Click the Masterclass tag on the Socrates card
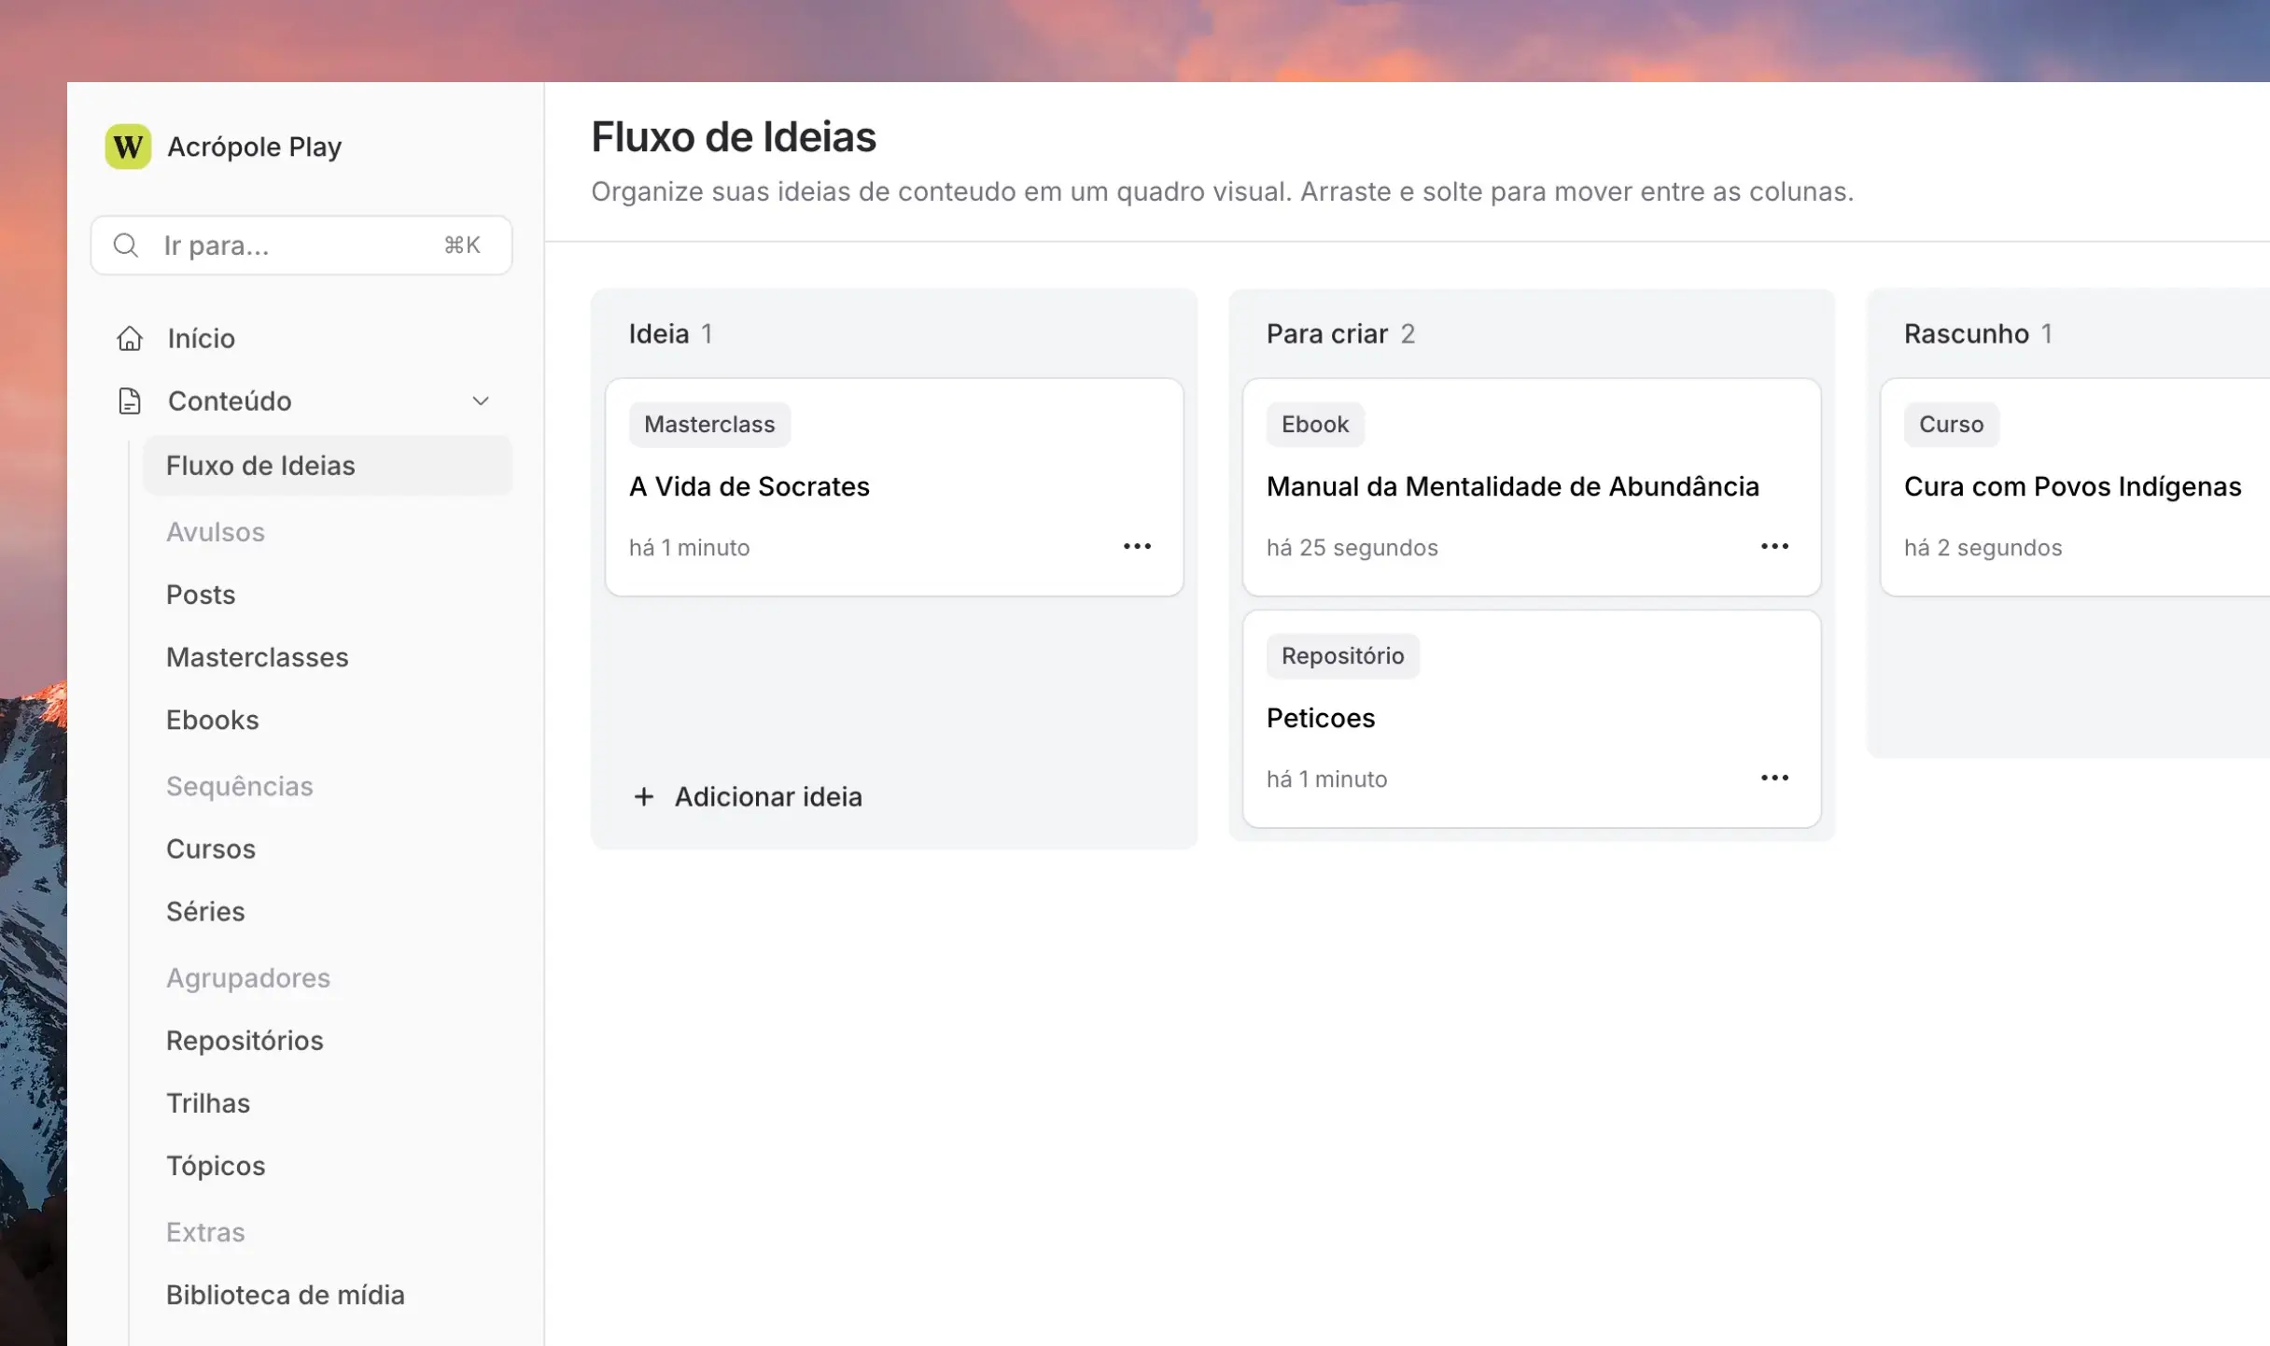The height and width of the screenshot is (1346, 2270). click(x=709, y=424)
